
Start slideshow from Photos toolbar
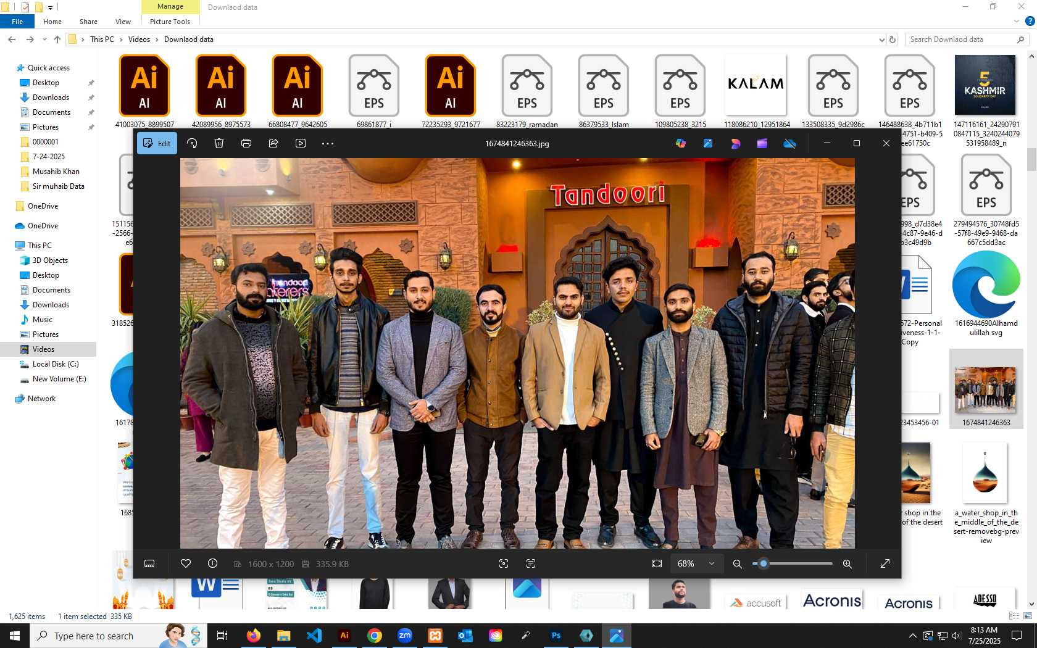click(301, 143)
